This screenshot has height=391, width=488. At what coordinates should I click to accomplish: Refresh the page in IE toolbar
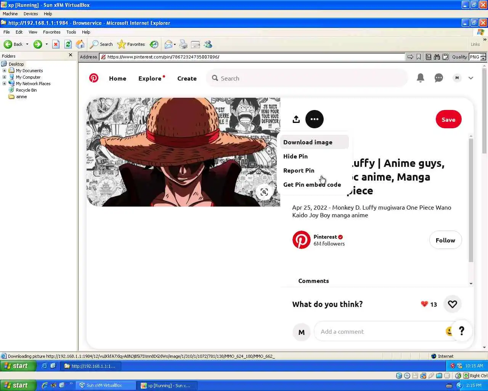point(68,44)
